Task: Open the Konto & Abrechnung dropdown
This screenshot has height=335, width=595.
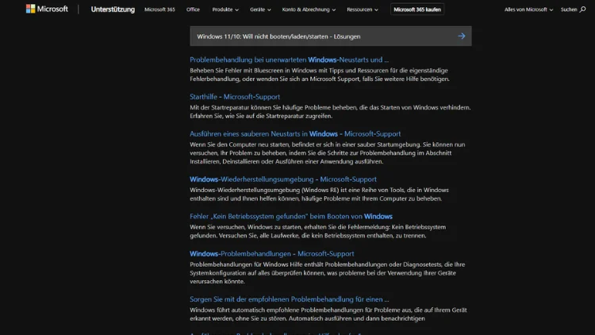Action: coord(309,10)
